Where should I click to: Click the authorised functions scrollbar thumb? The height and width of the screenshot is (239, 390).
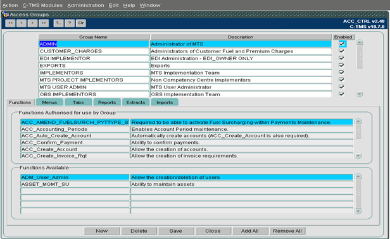click(x=358, y=131)
